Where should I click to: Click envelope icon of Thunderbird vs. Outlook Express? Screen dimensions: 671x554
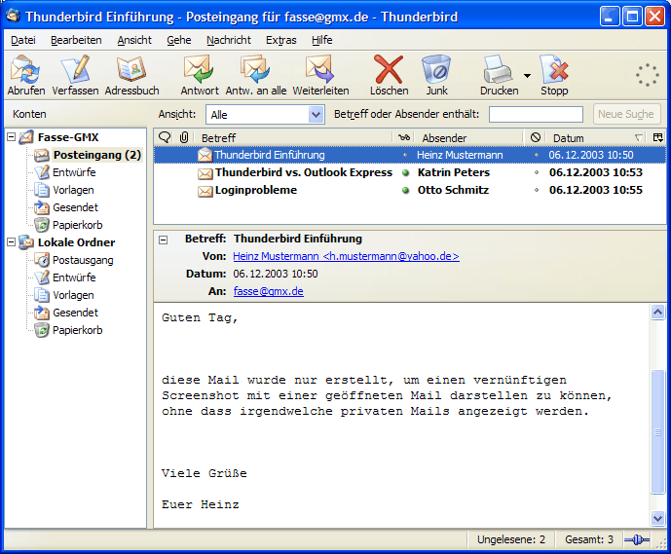point(205,173)
